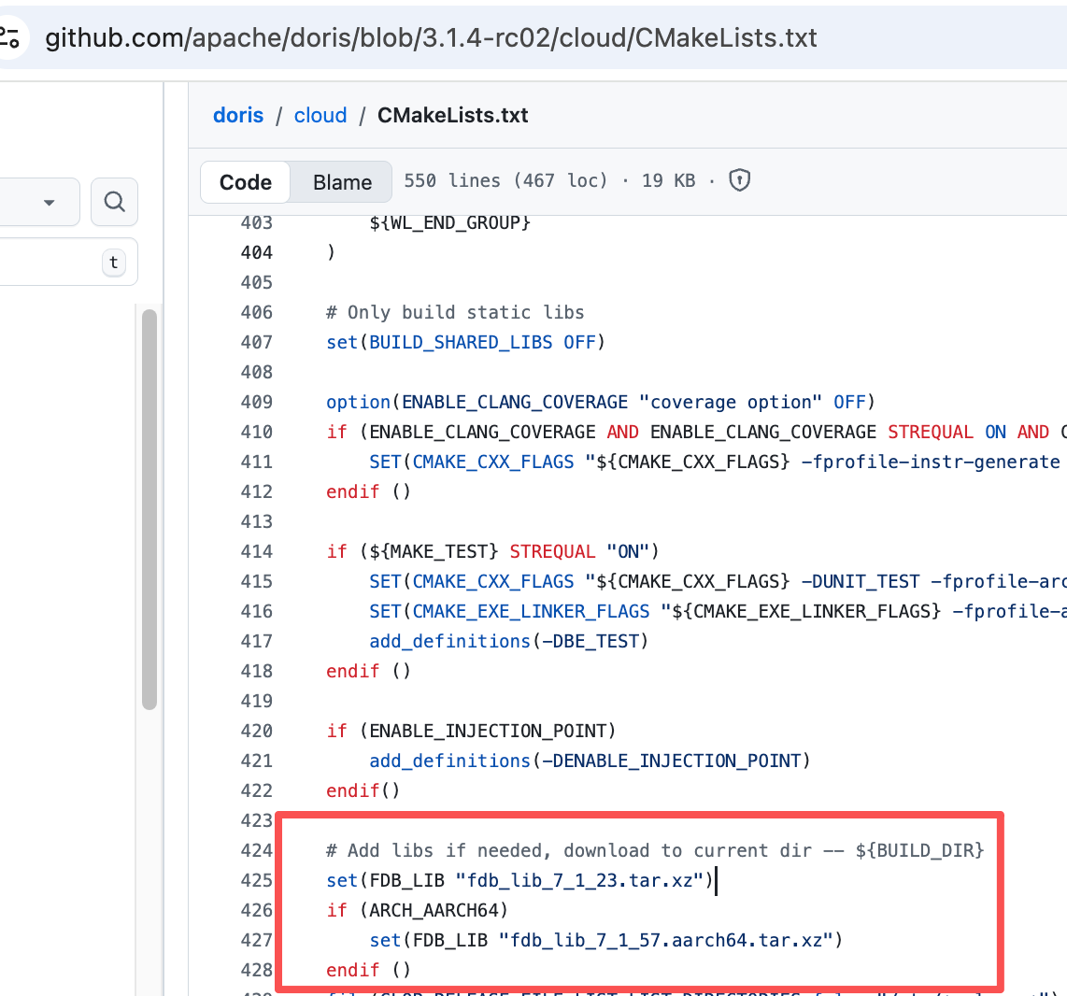The width and height of the screenshot is (1067, 996).
Task: Navigate to the cloud folder breadcrumb
Action: (320, 115)
